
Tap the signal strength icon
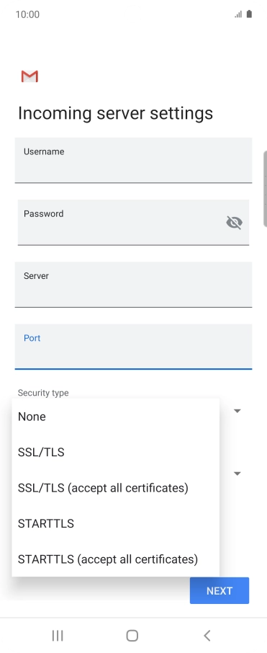click(238, 14)
